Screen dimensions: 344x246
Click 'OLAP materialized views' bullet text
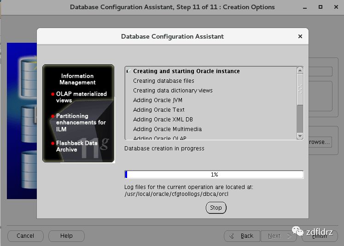click(x=82, y=97)
